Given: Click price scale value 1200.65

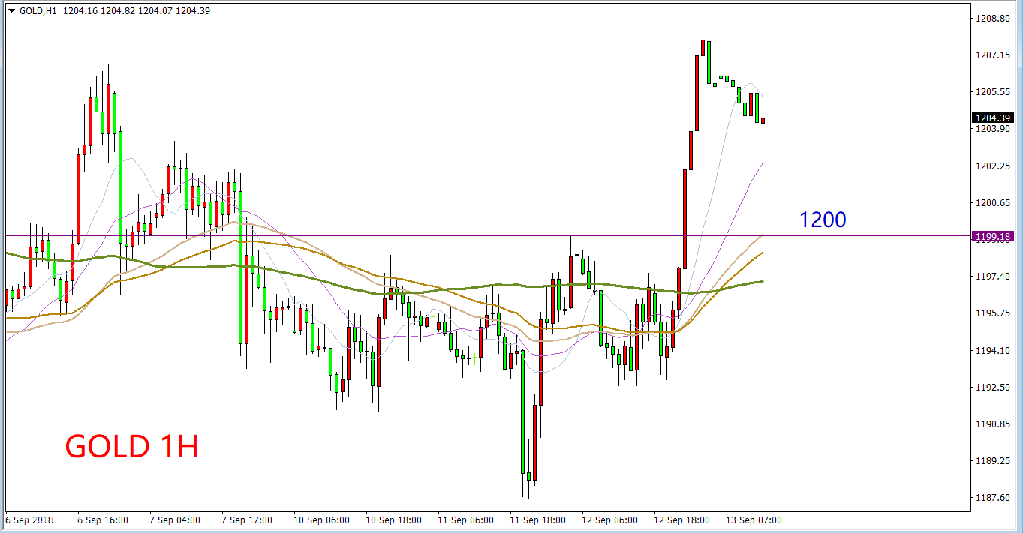Looking at the screenshot, I should click(993, 202).
